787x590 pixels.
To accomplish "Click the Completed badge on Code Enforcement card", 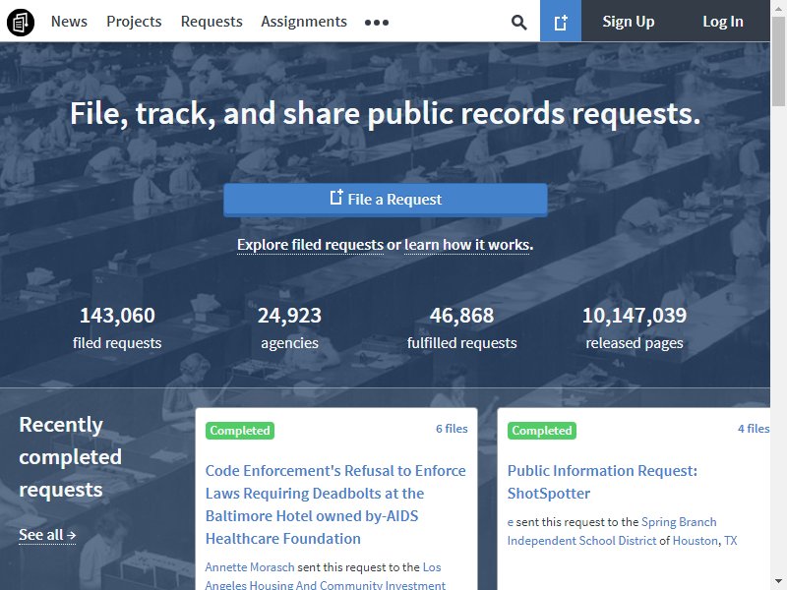I will (x=240, y=431).
